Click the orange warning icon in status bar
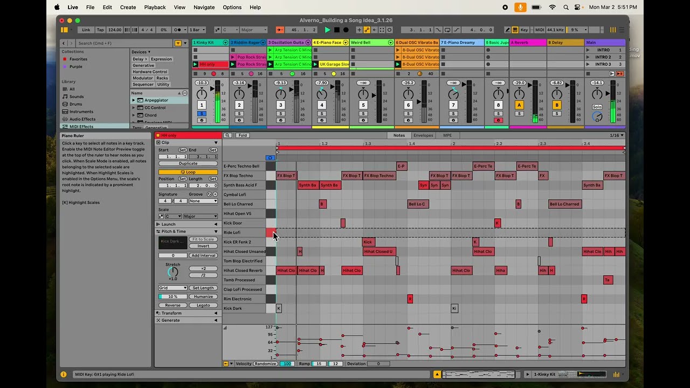 437,374
